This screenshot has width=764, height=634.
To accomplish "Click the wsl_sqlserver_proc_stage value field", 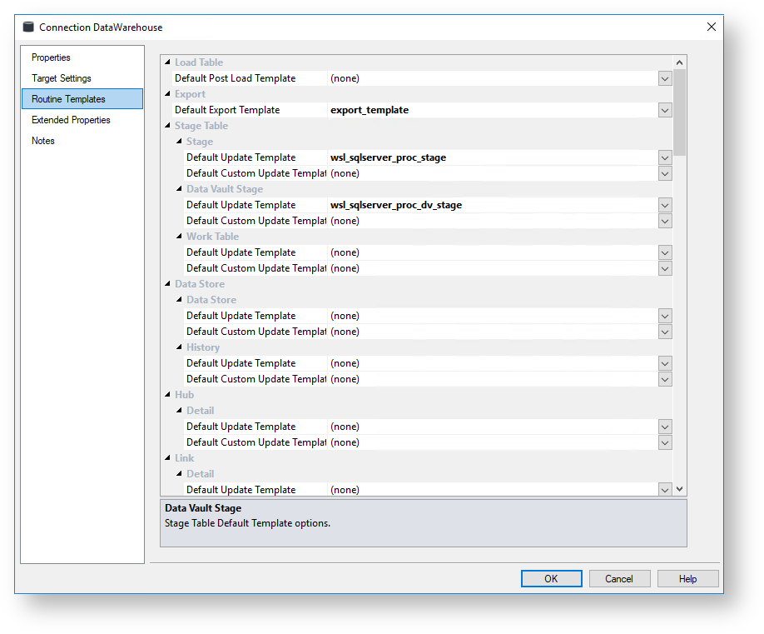I will (x=491, y=157).
